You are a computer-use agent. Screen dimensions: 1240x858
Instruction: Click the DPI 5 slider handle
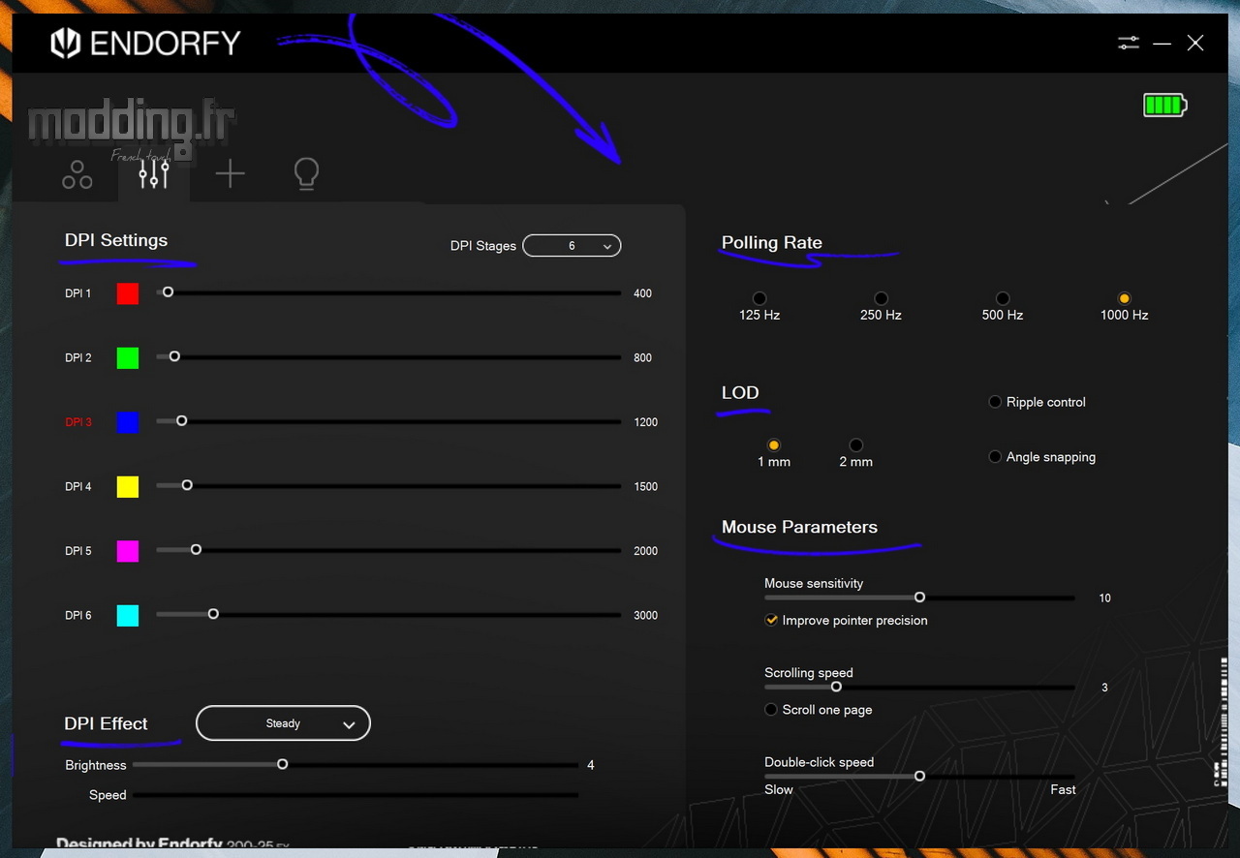click(x=196, y=549)
